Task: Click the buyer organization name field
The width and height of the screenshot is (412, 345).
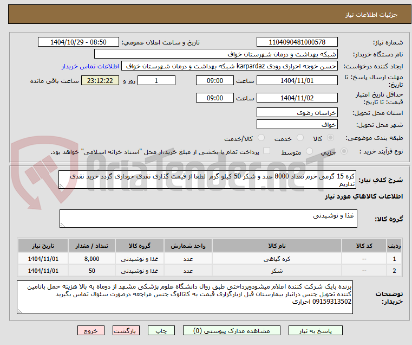Action: pyautogui.click(x=215, y=54)
